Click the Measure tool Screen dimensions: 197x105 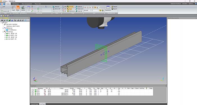[x=56, y=7]
